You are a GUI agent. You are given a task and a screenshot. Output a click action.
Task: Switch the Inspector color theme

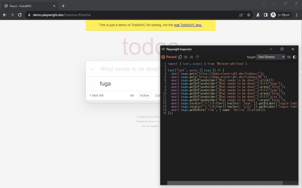294,57
